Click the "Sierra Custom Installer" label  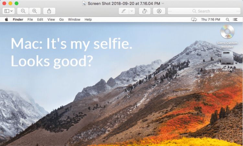[x=227, y=45]
